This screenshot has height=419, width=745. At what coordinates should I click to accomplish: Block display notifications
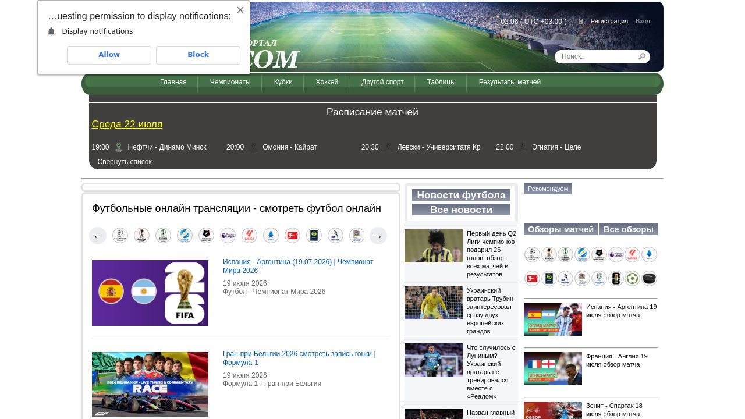pyautogui.click(x=198, y=55)
